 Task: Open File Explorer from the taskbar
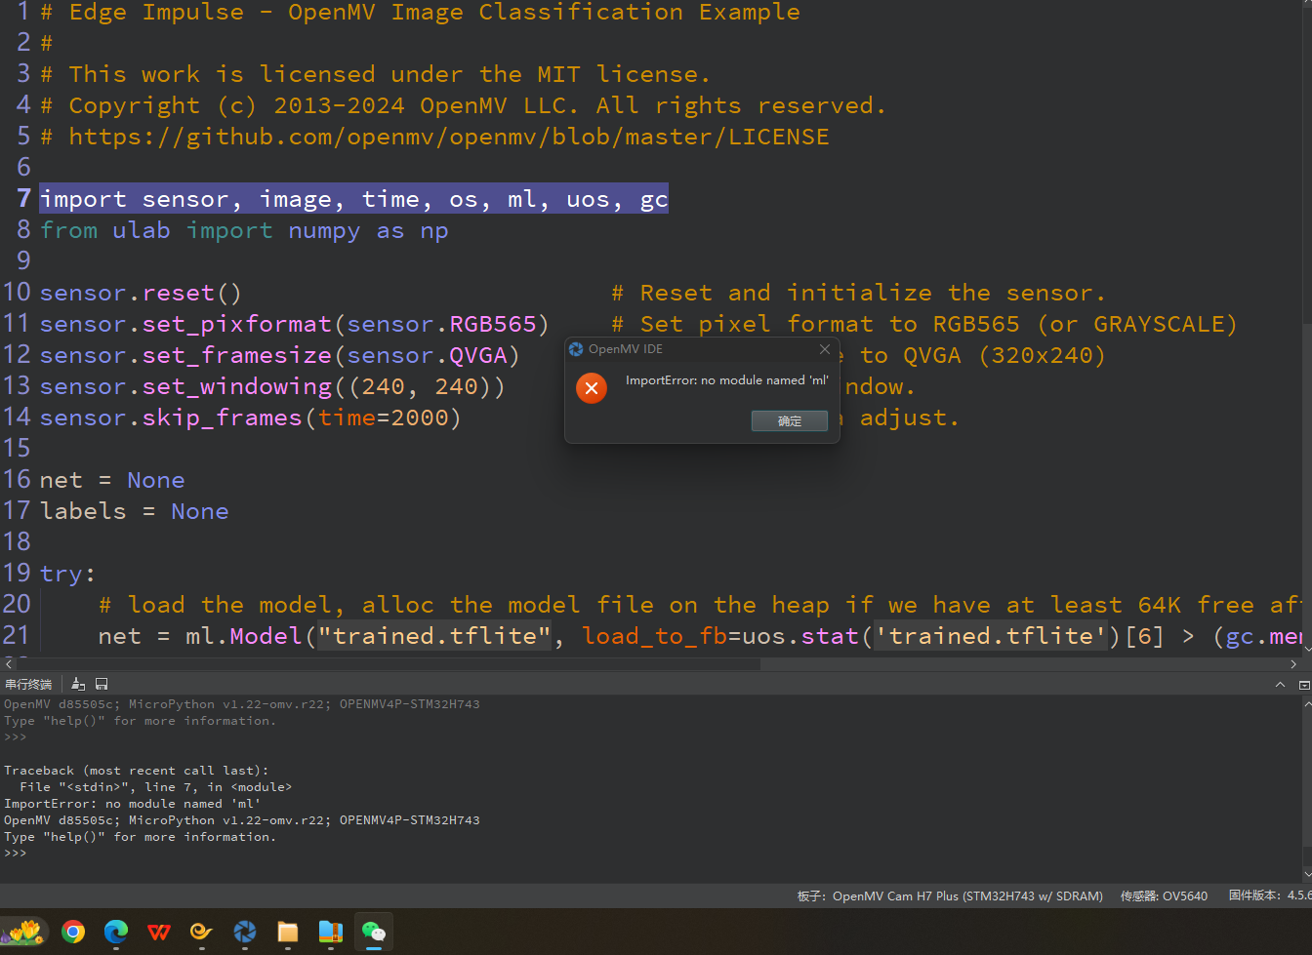tap(288, 932)
